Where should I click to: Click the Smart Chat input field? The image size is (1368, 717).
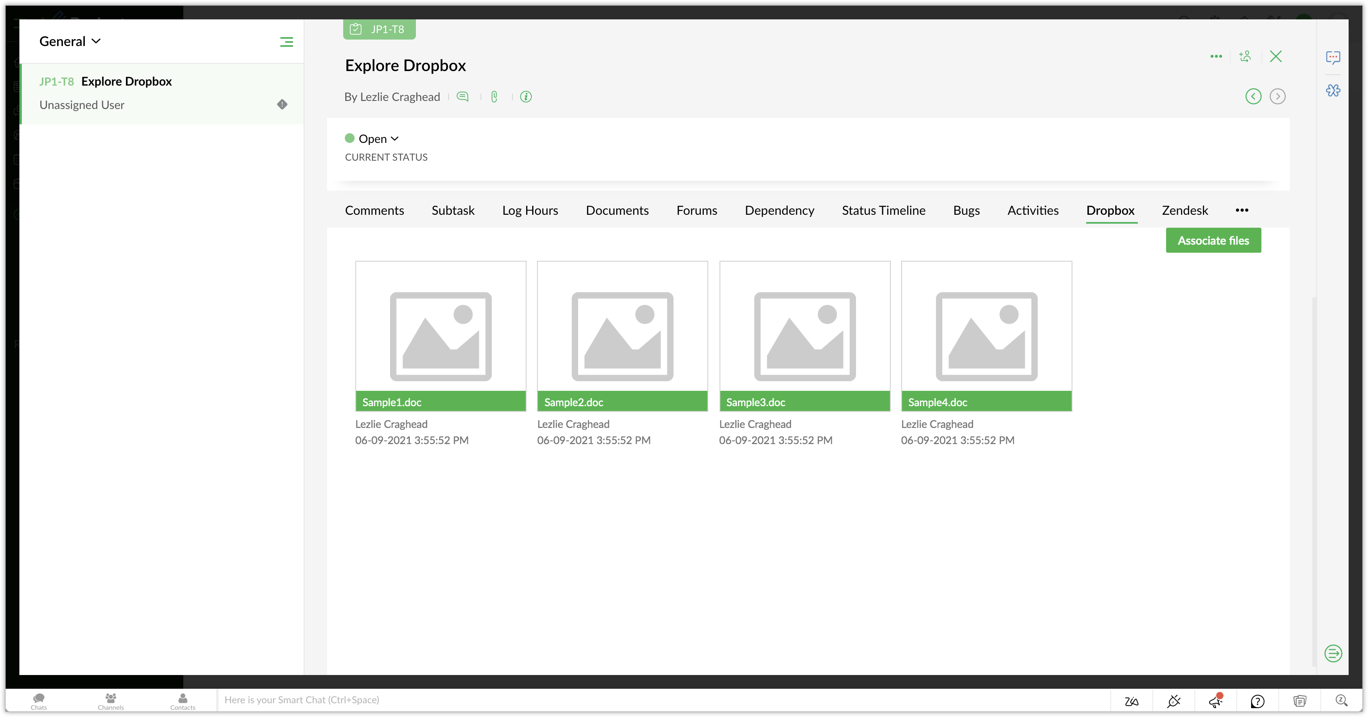click(x=637, y=700)
